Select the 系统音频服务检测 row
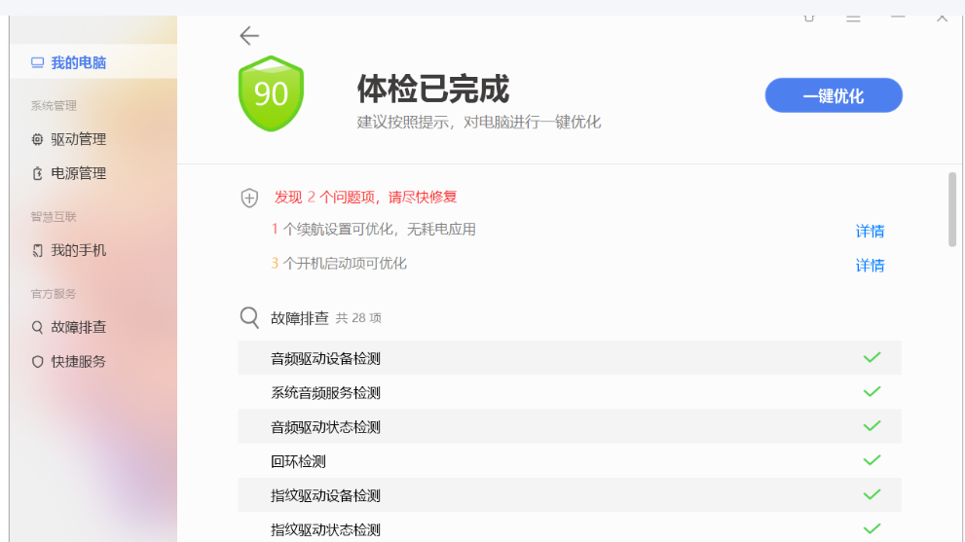965x542 pixels. tap(569, 392)
